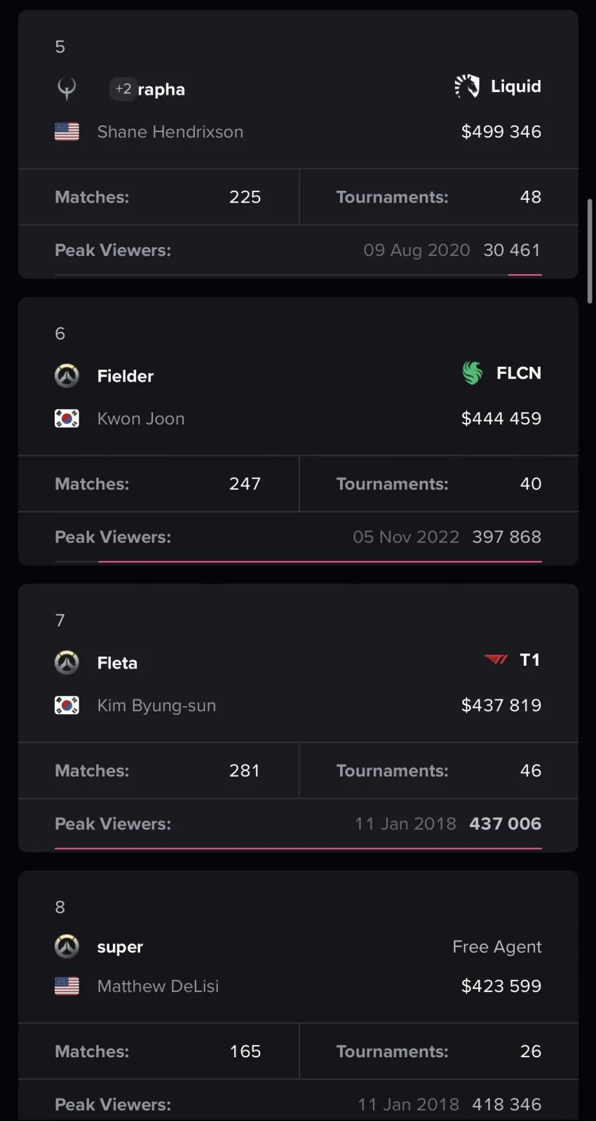Screen dimensions: 596x1121
Task: Click the USA flag next to Matthew DeLisi
Action: tap(67, 986)
